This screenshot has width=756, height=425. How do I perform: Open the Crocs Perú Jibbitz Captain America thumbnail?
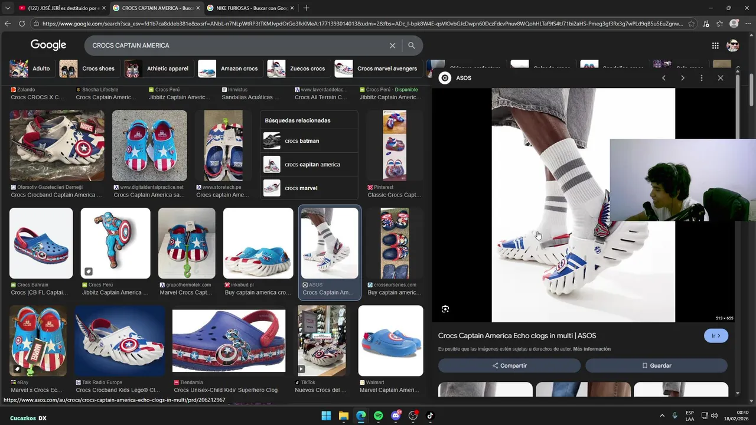pyautogui.click(x=115, y=243)
